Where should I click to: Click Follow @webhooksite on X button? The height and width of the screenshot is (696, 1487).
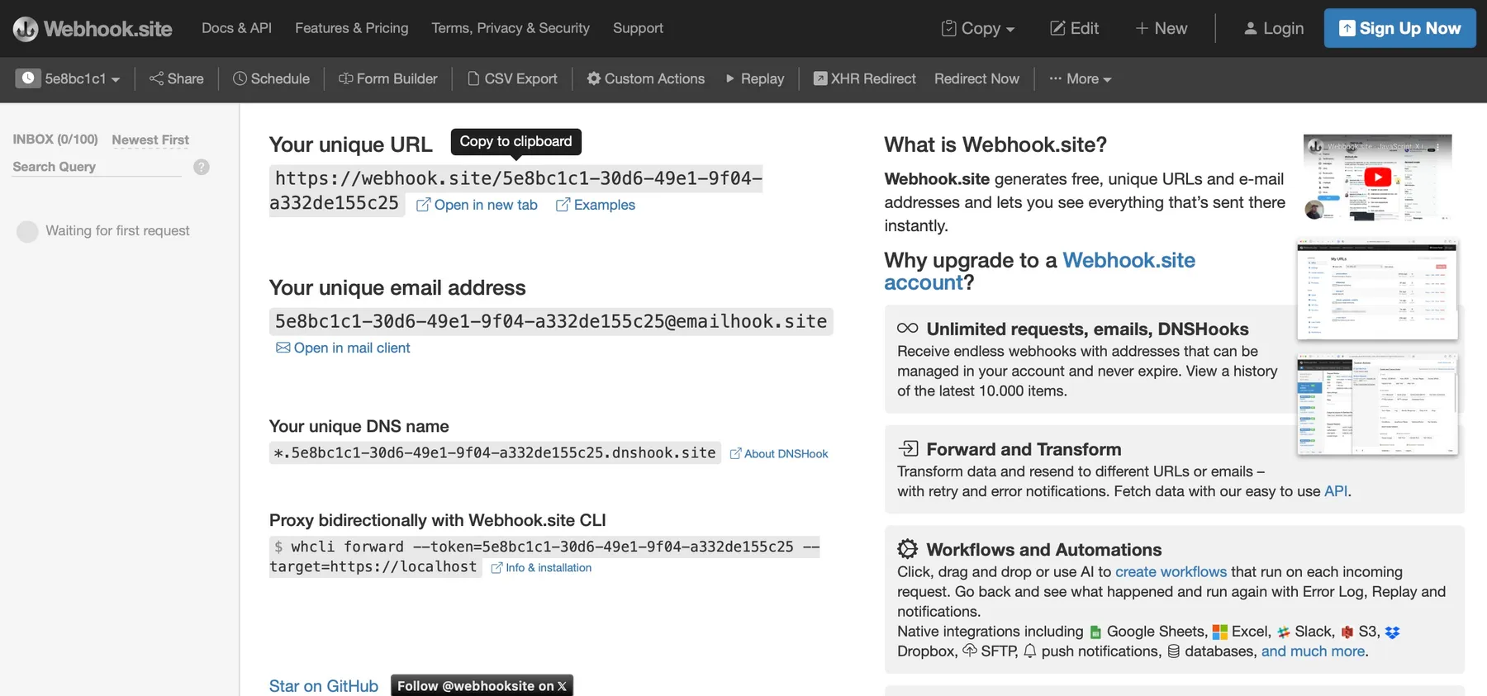pos(482,686)
